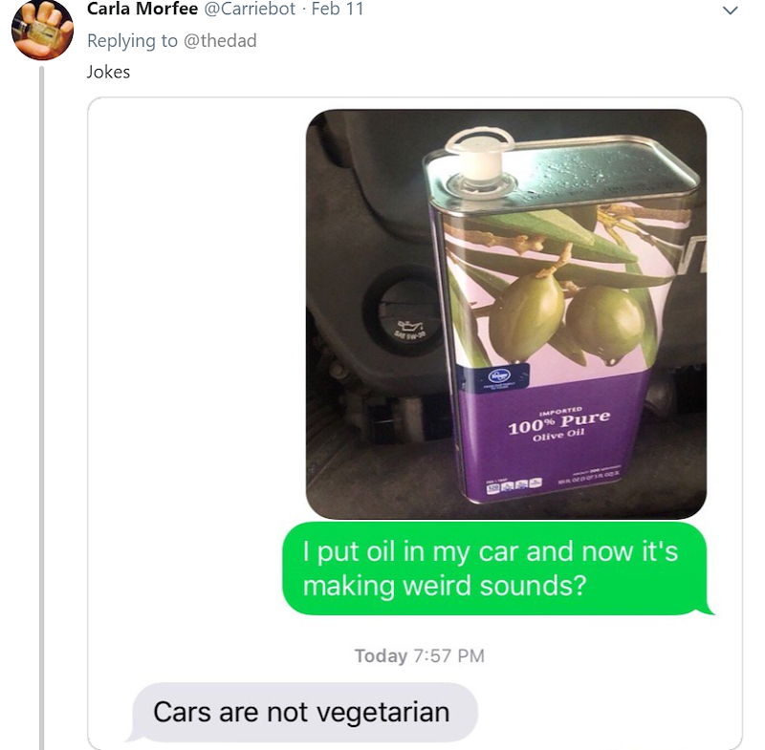The image size is (765, 750).
Task: Click the green 'I put oil in my car' bubble
Action: [x=494, y=568]
